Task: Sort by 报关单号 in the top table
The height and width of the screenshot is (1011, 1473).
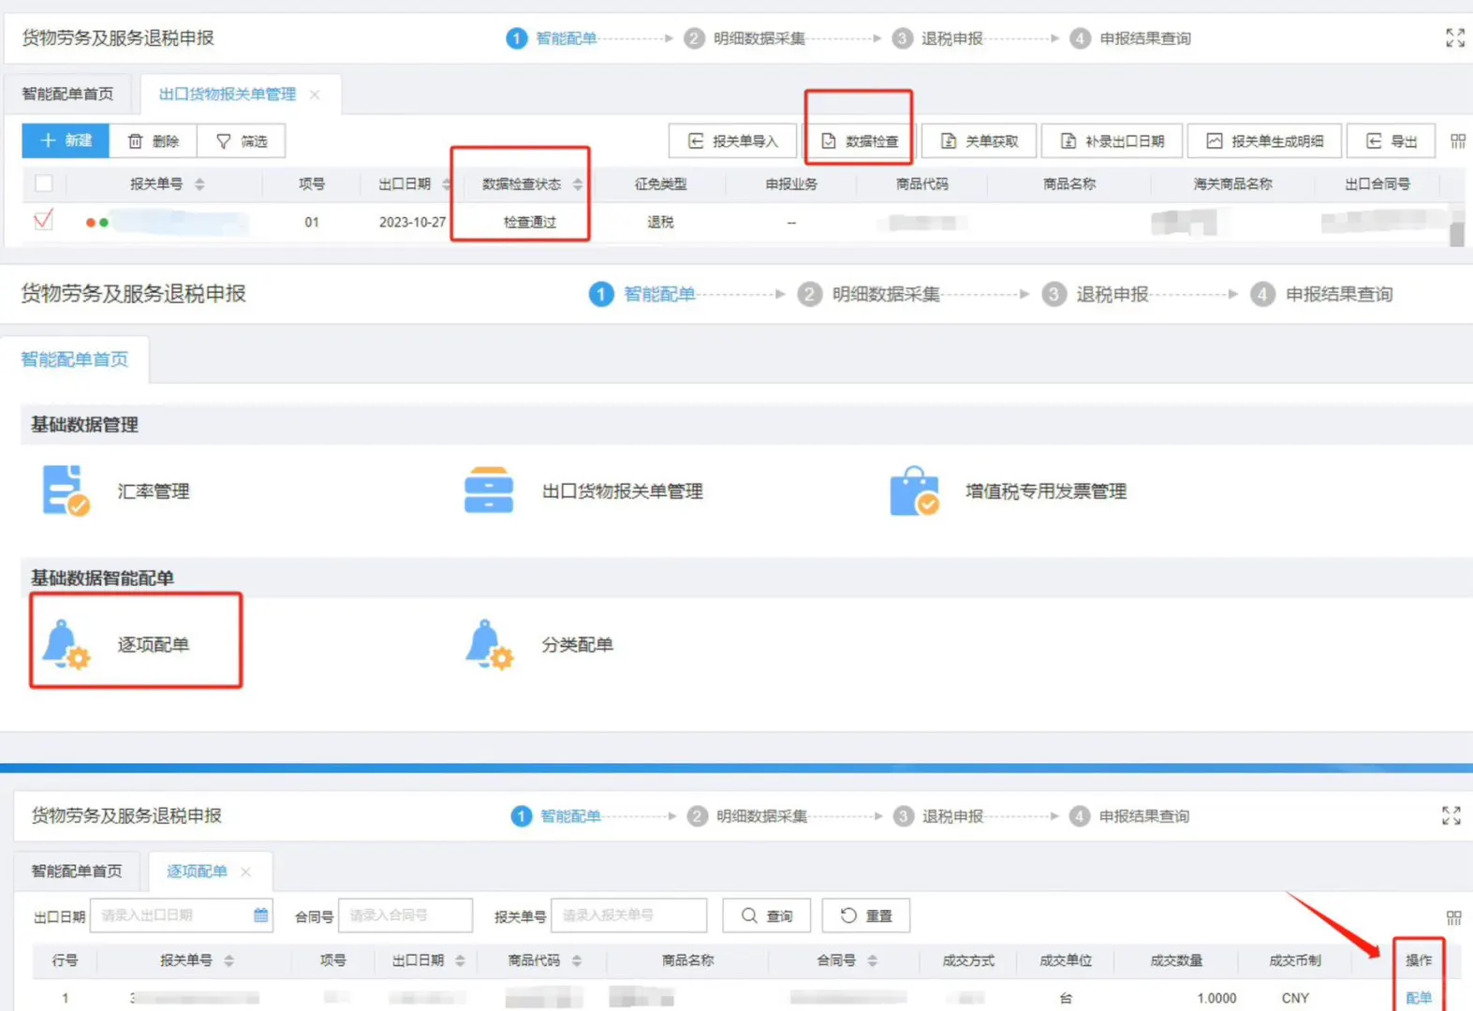Action: 199,184
